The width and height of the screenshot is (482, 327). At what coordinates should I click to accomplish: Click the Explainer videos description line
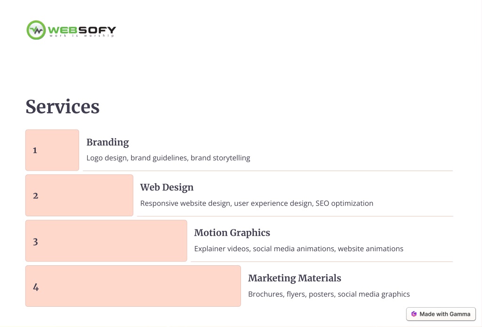coord(298,249)
